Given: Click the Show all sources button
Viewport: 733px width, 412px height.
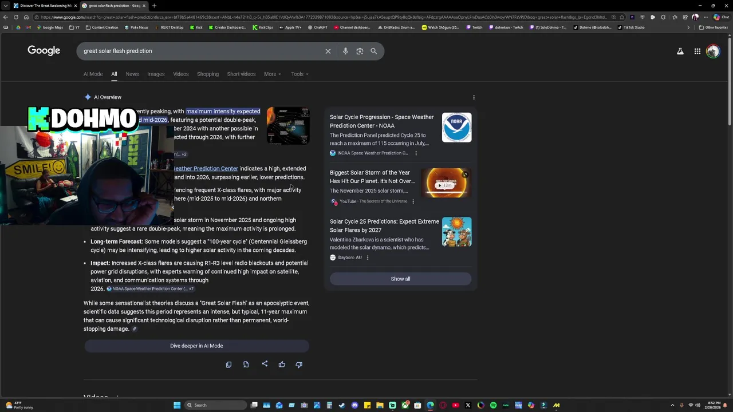Looking at the screenshot, I should (x=400, y=279).
